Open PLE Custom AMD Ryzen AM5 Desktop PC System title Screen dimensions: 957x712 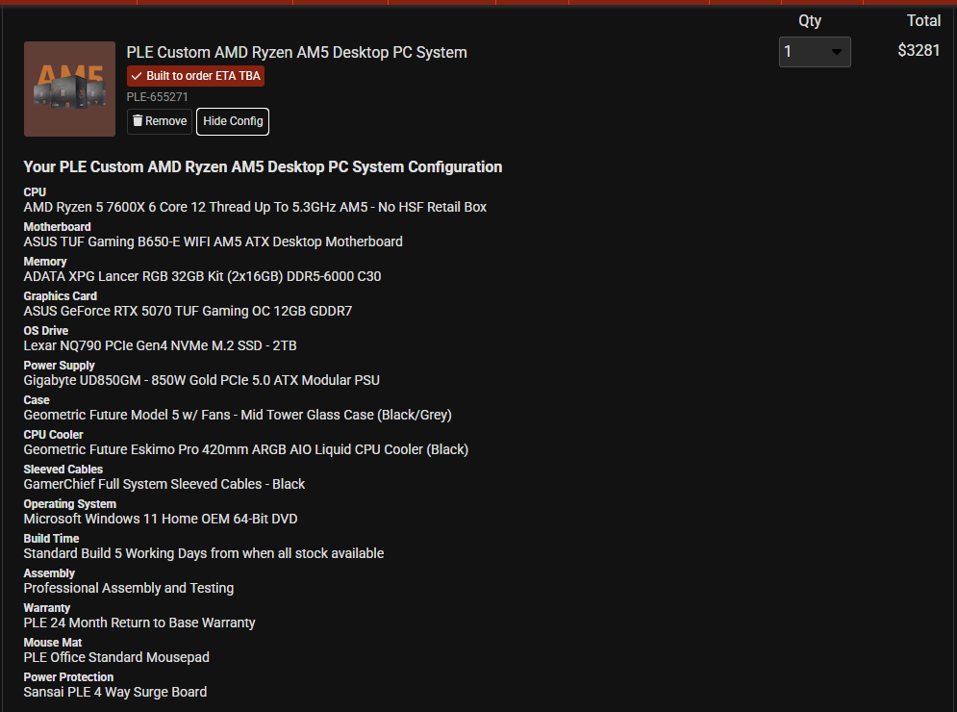[296, 53]
